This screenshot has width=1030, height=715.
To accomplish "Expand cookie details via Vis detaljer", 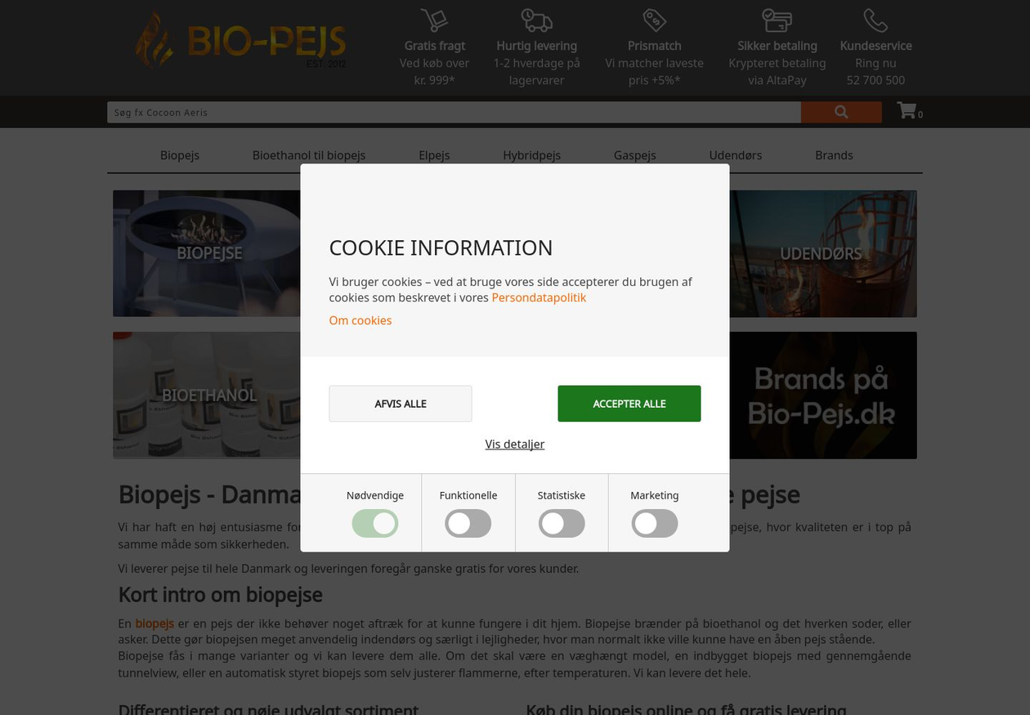I will pos(514,444).
